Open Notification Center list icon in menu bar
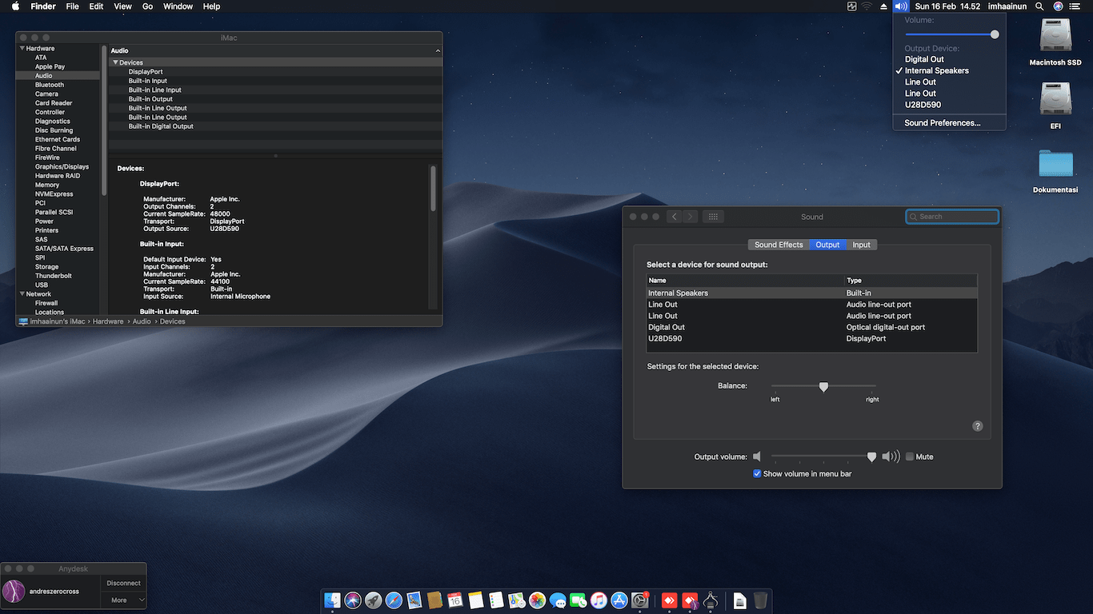 [1075, 6]
